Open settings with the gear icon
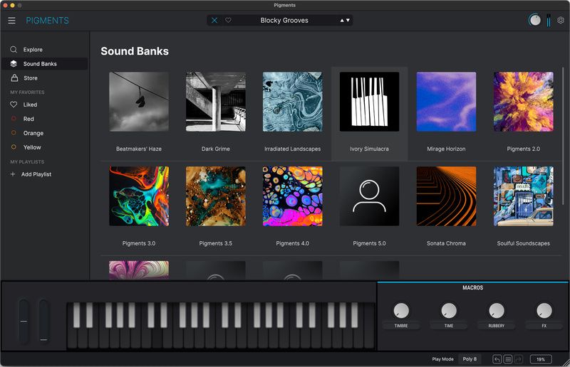The image size is (570, 367). [561, 21]
